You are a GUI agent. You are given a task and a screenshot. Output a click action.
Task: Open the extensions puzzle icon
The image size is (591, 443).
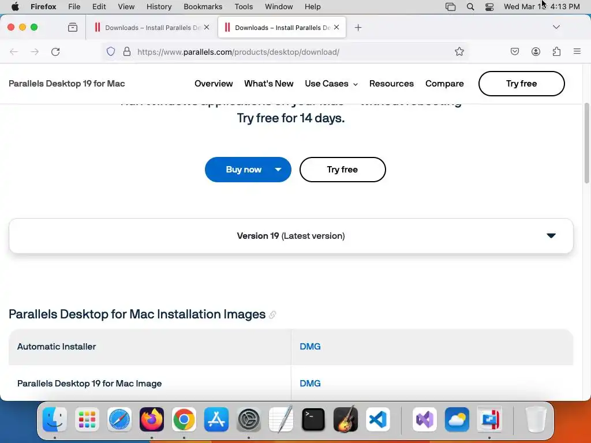(x=556, y=51)
